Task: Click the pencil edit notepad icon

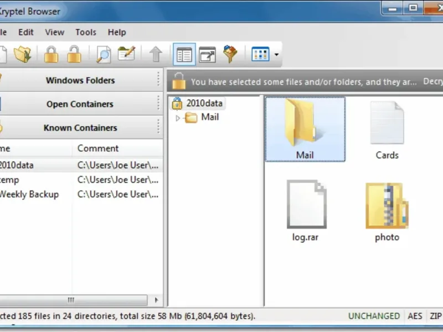Action: click(x=126, y=53)
